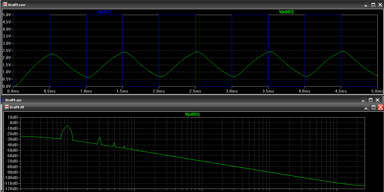The image size is (384, 192).
Task: Click the V(n002) label in FFT plot
Action: click(192, 114)
